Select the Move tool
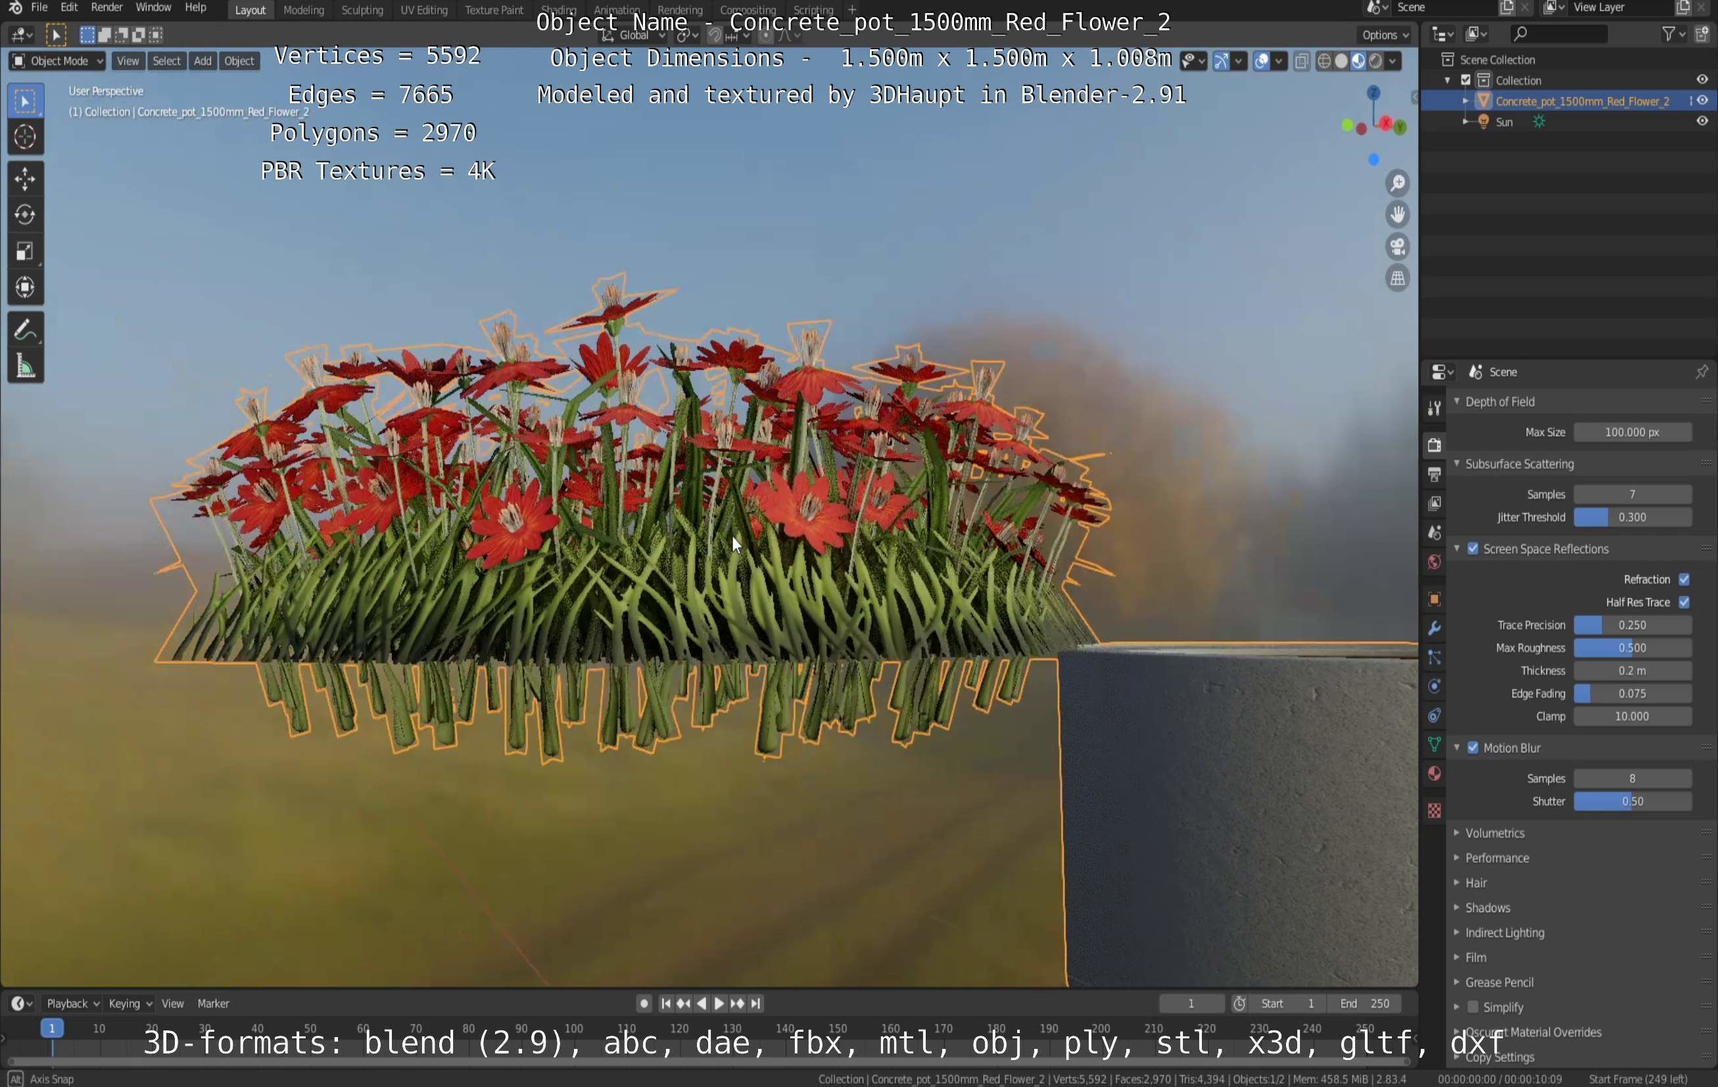1718x1087 pixels. click(x=25, y=178)
